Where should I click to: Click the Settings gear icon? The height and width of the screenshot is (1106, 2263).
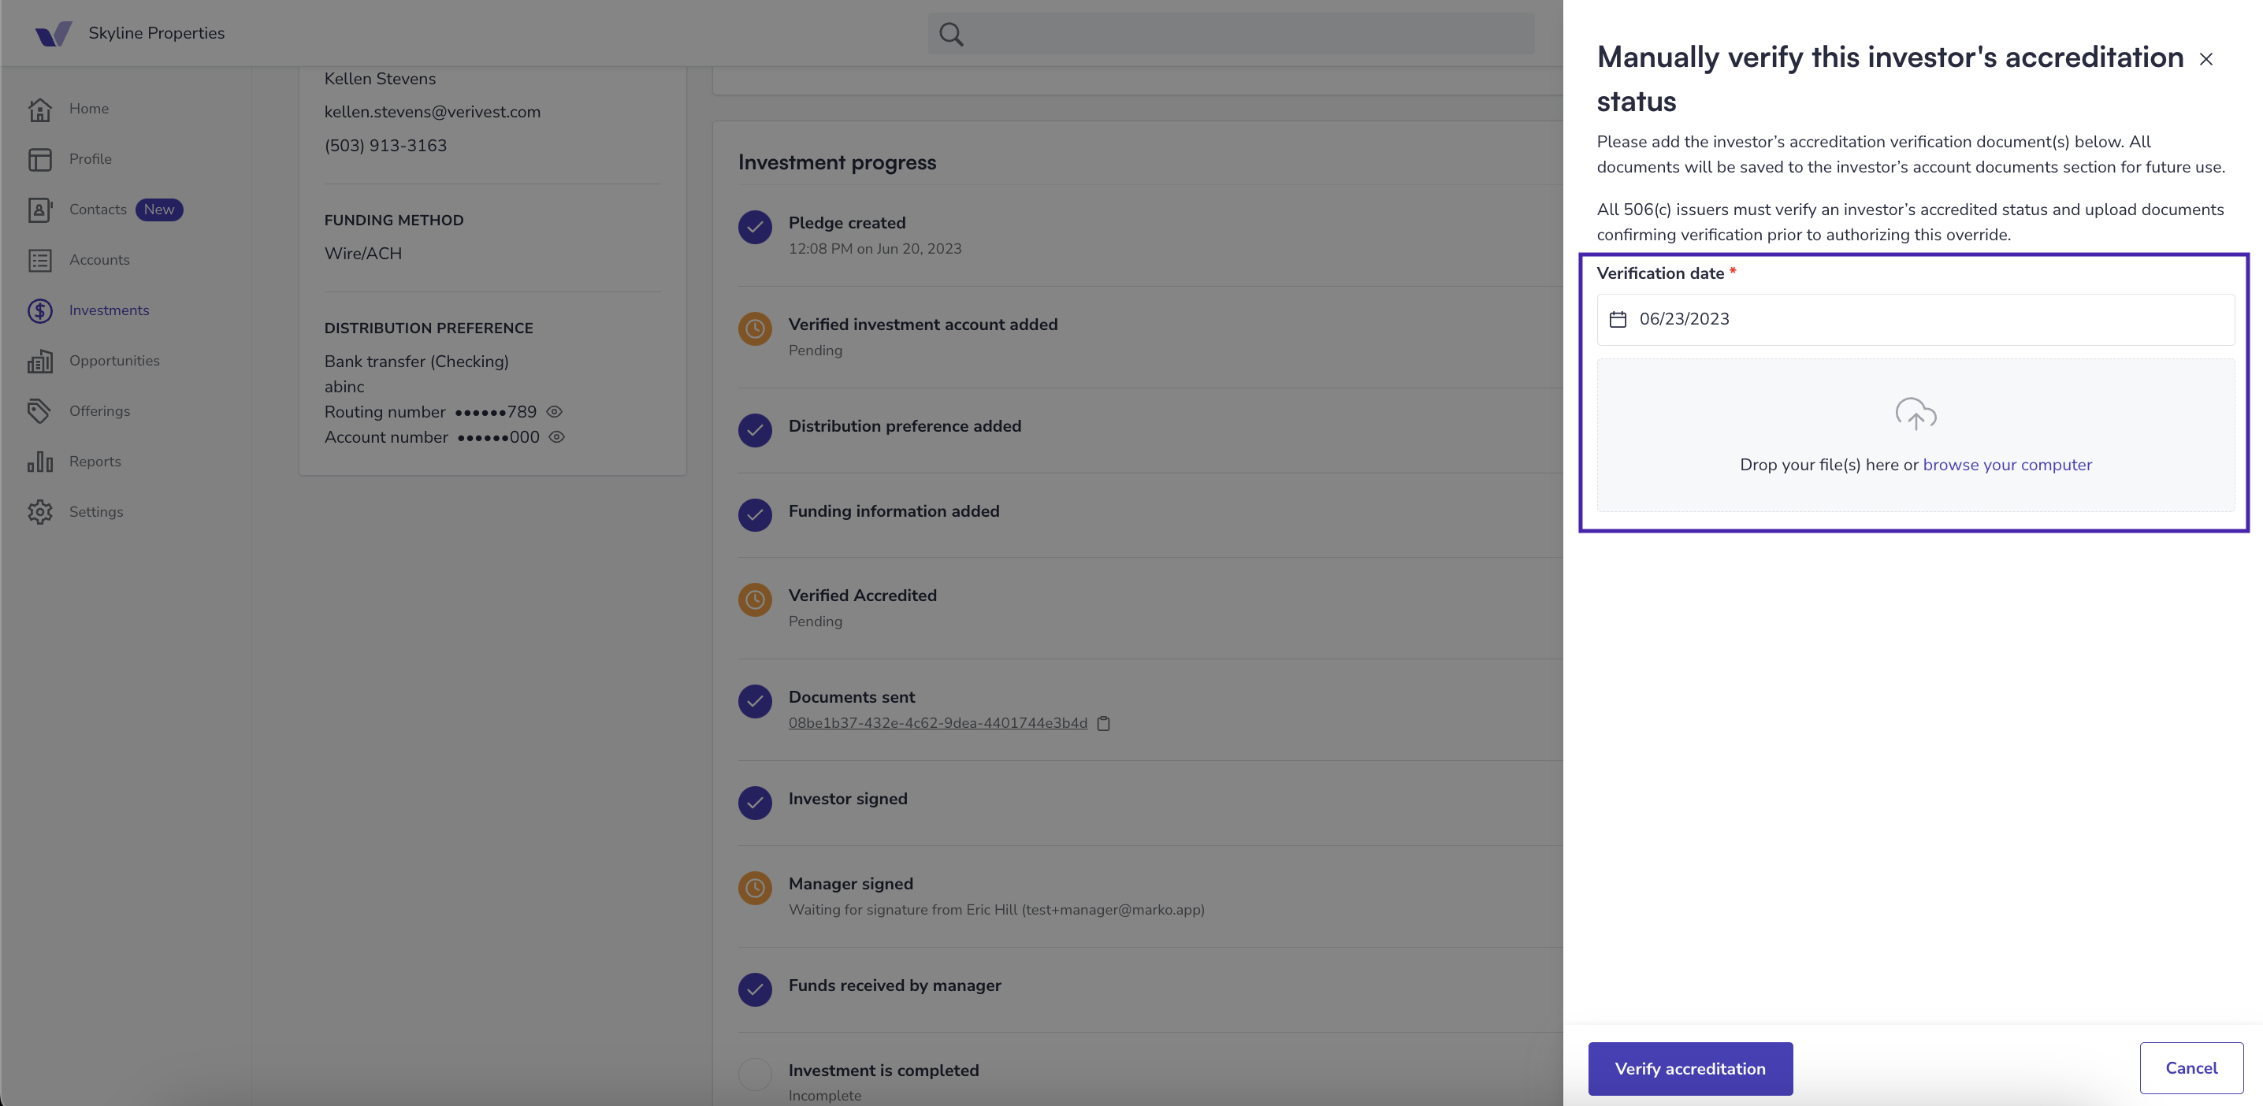(39, 512)
